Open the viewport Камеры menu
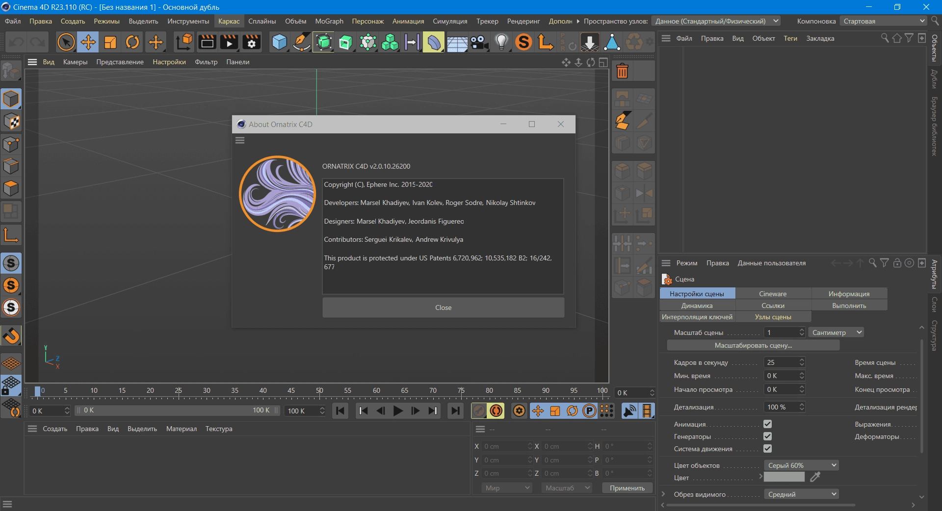 pyautogui.click(x=75, y=62)
